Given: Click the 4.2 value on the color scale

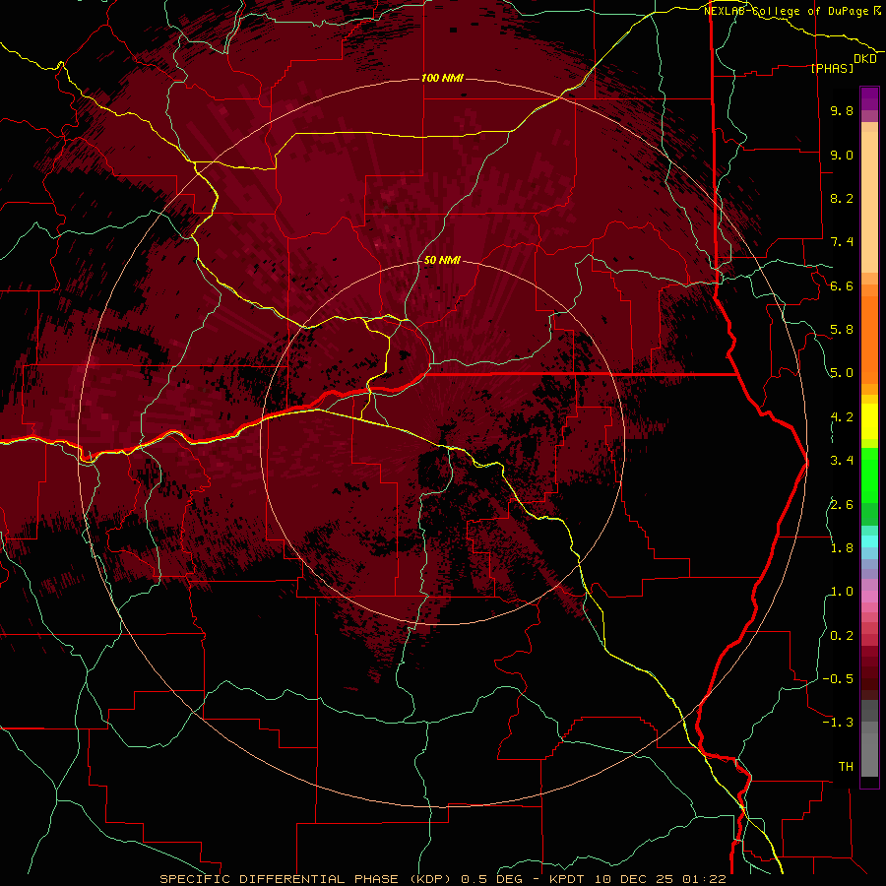Looking at the screenshot, I should coord(842,417).
